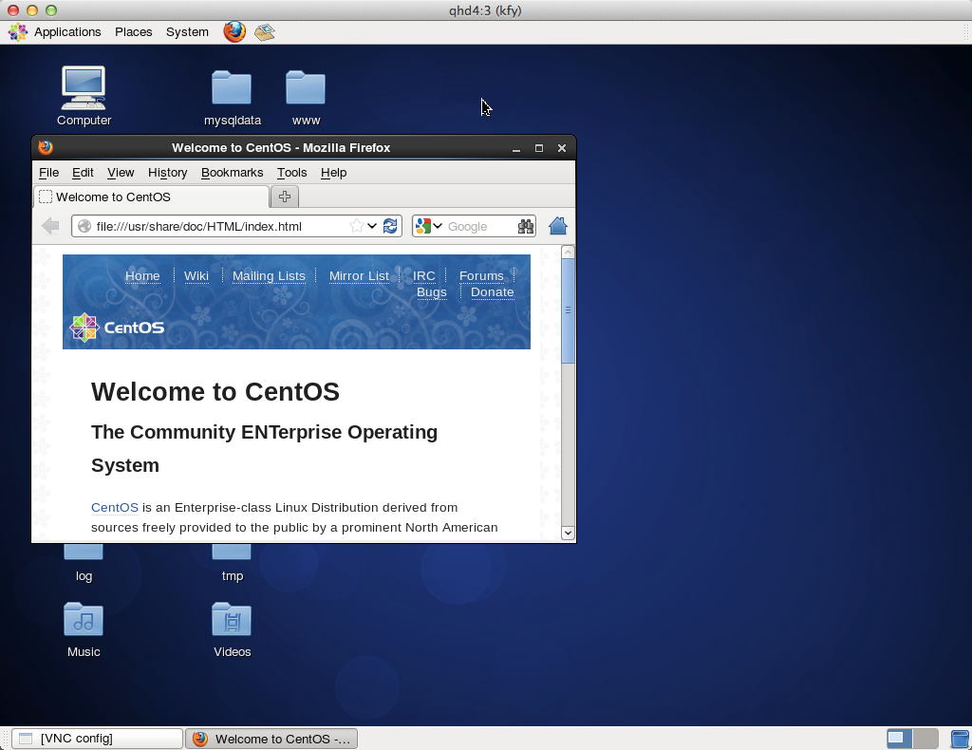The height and width of the screenshot is (750, 972).
Task: Select the Tools menu in the menu bar
Action: click(x=291, y=173)
